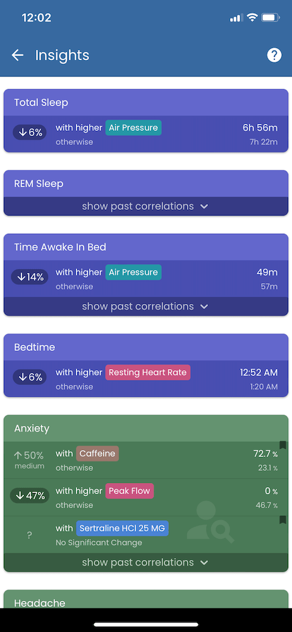
Task: Tap the 50% increase medium indicator
Action: (x=28, y=460)
